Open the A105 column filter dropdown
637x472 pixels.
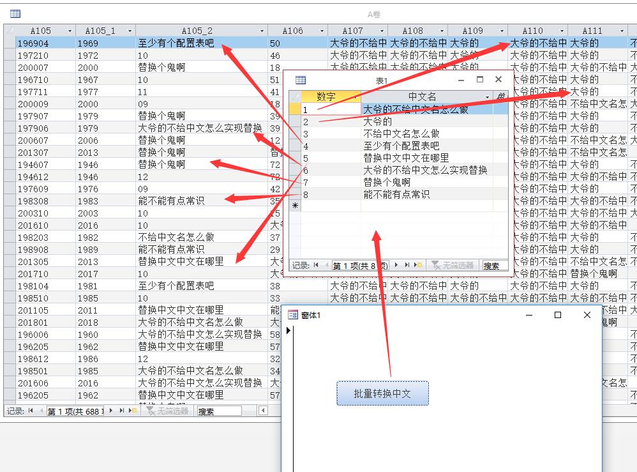click(x=70, y=31)
